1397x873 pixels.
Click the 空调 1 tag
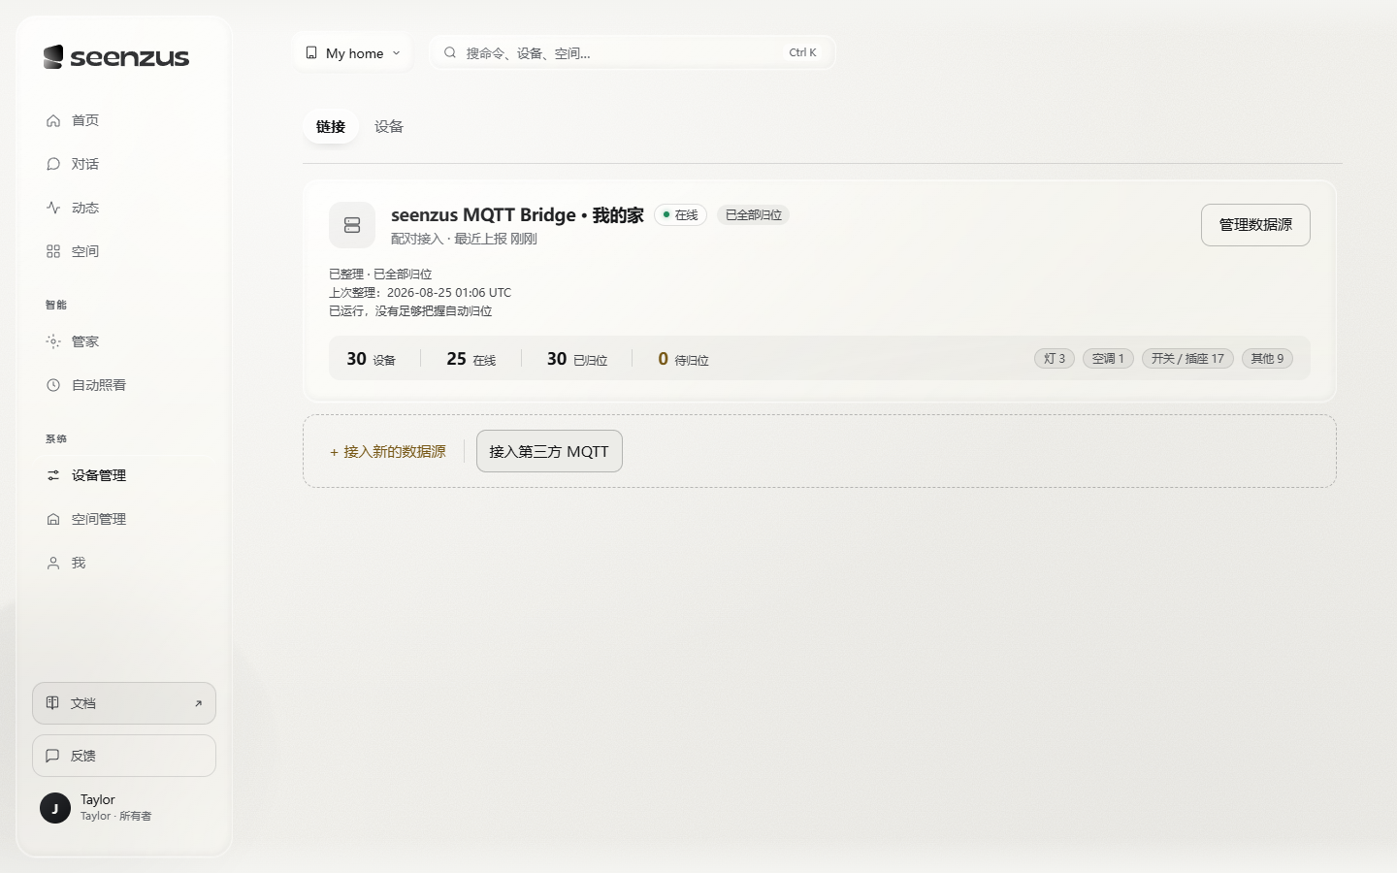(x=1108, y=359)
